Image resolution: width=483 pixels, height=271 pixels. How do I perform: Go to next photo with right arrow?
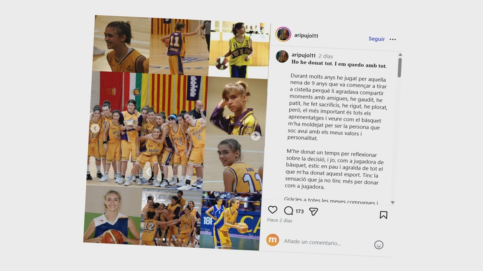coord(255,136)
